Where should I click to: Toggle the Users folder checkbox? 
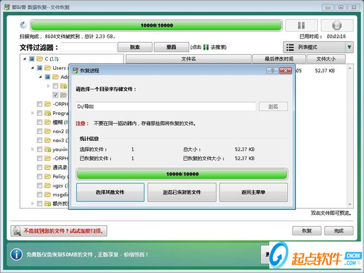40,68
